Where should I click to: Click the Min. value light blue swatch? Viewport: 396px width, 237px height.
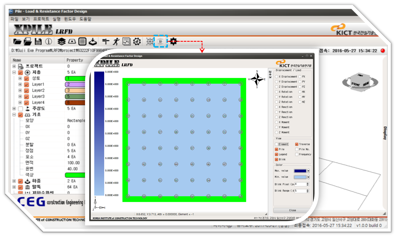[x=300, y=177]
